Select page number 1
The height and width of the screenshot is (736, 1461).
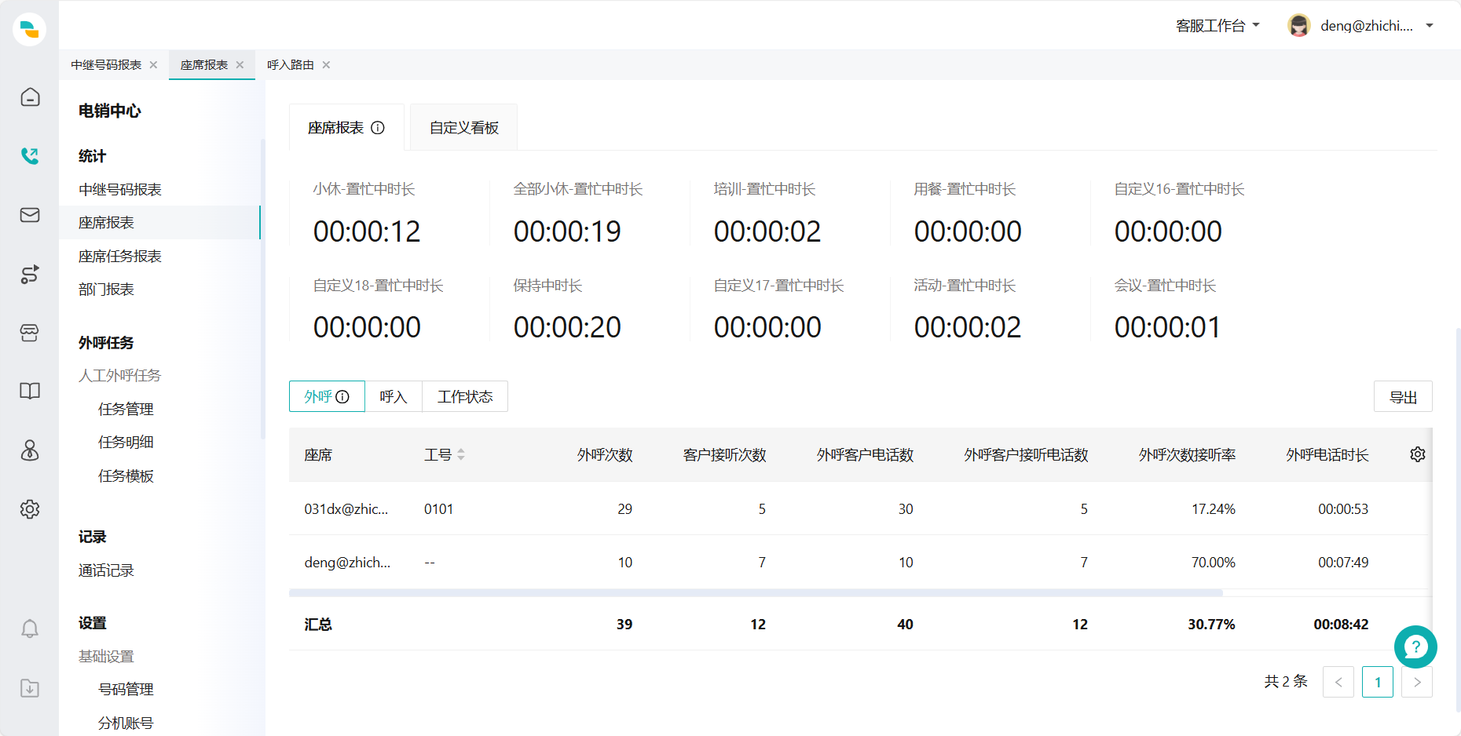[x=1378, y=683]
